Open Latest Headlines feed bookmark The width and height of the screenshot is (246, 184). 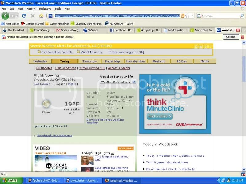[x=57, y=24]
